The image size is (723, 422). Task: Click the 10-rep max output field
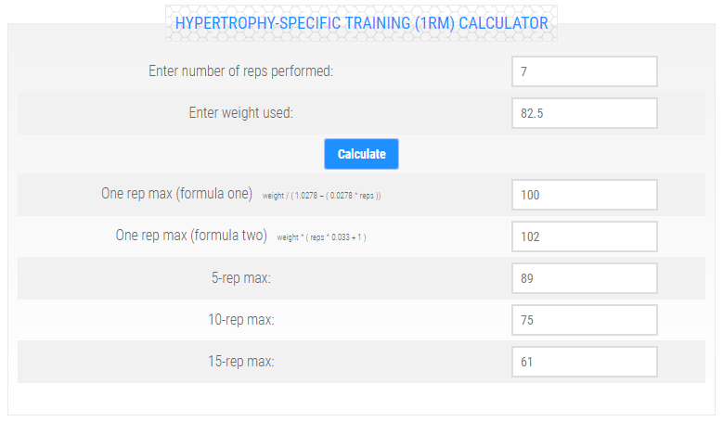(584, 320)
